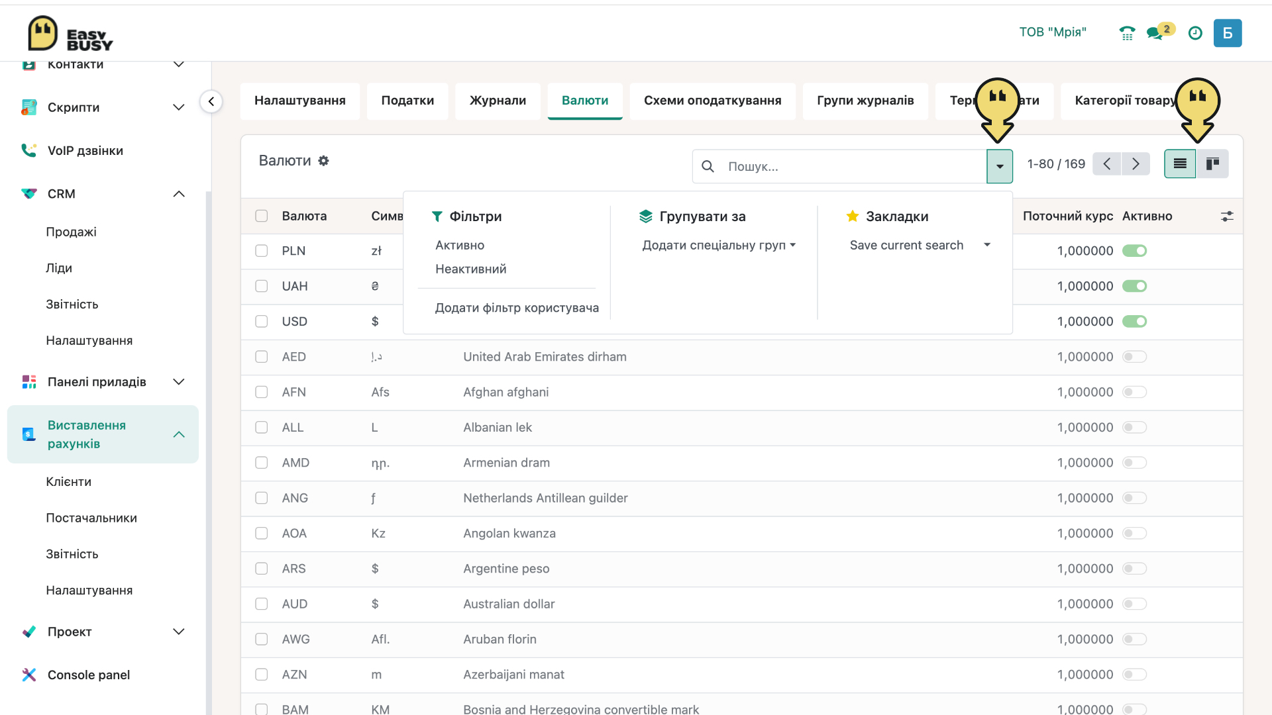The height and width of the screenshot is (715, 1272).
Task: Click the Закладки star icon
Action: click(x=853, y=216)
